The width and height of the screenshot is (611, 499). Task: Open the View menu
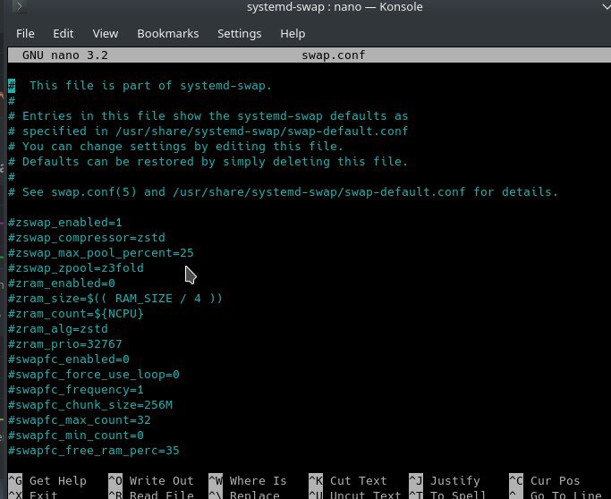(106, 34)
